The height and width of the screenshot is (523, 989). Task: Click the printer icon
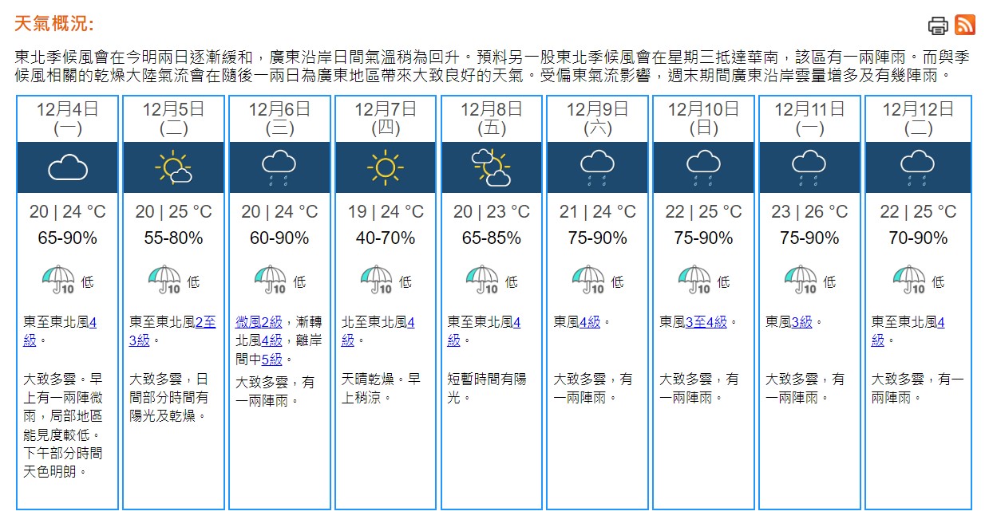[938, 26]
